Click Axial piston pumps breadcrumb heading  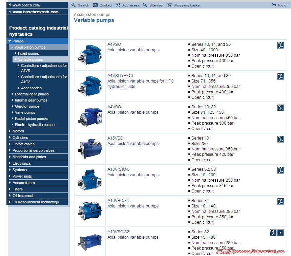[x=92, y=15]
